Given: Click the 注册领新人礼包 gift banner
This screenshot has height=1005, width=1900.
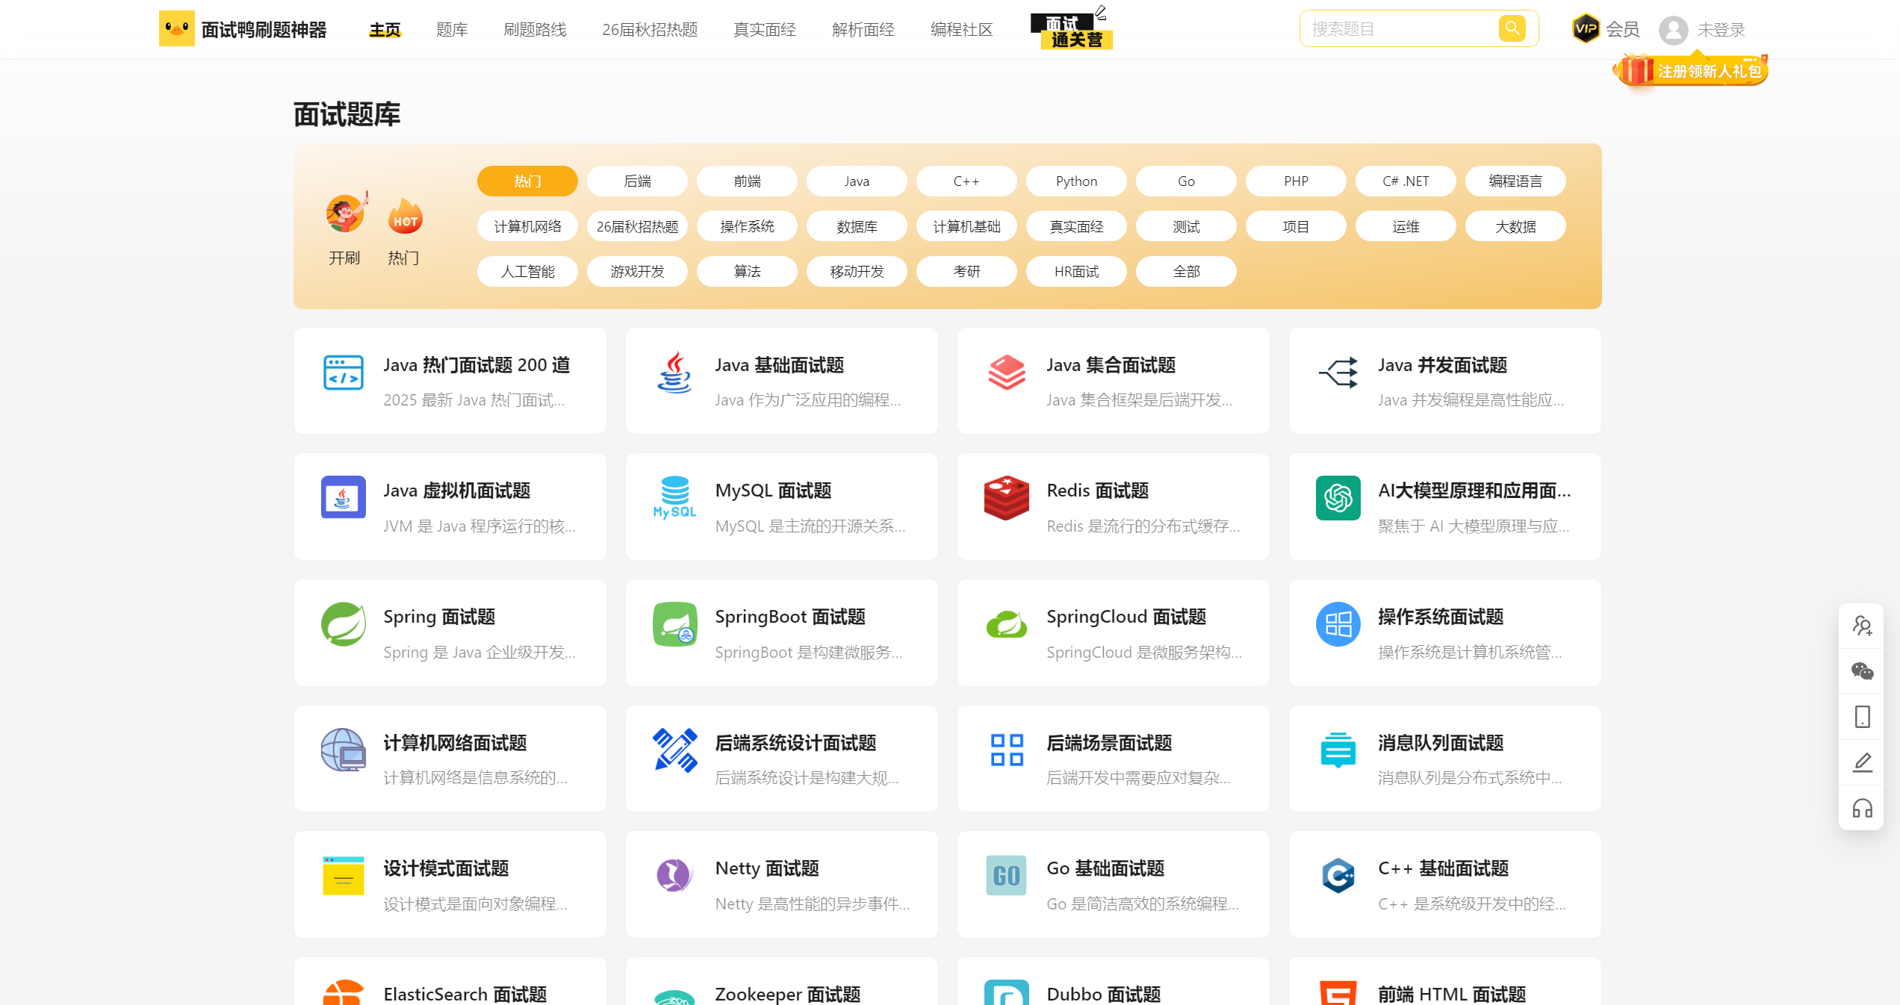Looking at the screenshot, I should (1692, 72).
